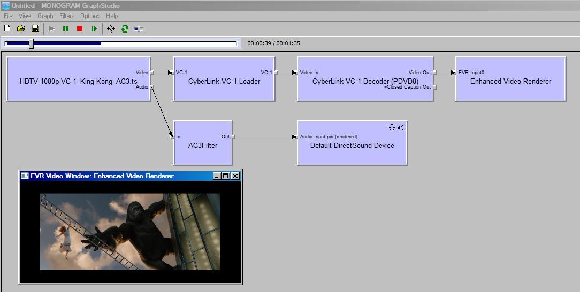Click the VC-1 output pin on Loader

pyautogui.click(x=276, y=73)
